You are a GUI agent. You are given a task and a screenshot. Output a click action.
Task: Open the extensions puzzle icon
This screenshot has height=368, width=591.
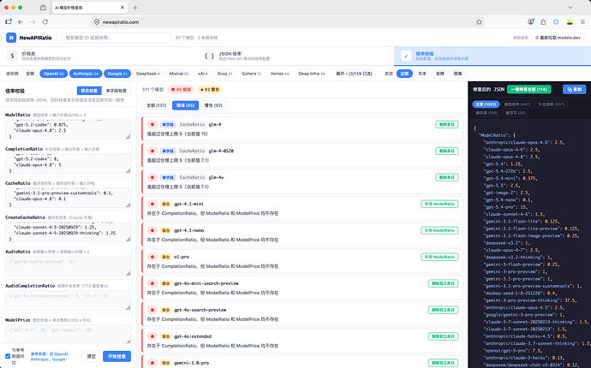click(x=543, y=22)
